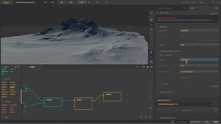Click the circular icon left of home icon

(x=144, y=67)
